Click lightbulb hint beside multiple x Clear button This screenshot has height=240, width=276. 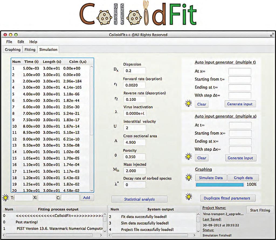tap(188, 156)
